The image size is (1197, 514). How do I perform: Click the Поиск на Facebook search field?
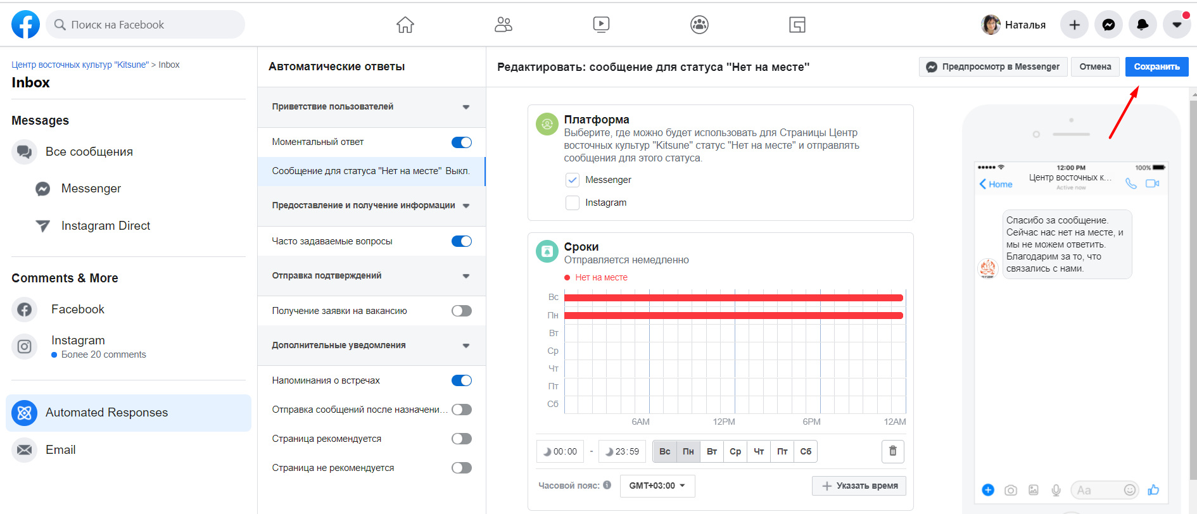(145, 25)
